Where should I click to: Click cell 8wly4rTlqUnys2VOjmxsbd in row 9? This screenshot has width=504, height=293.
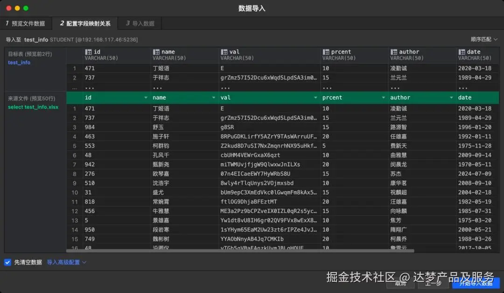[257, 183]
